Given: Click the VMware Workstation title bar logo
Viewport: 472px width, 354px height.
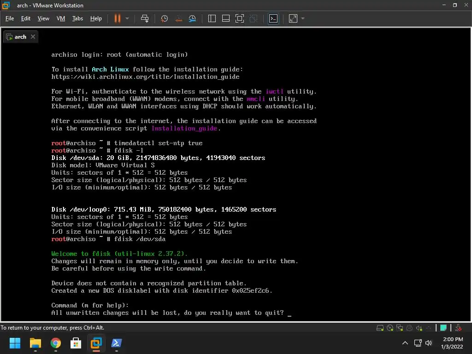Looking at the screenshot, I should click(x=6, y=5).
